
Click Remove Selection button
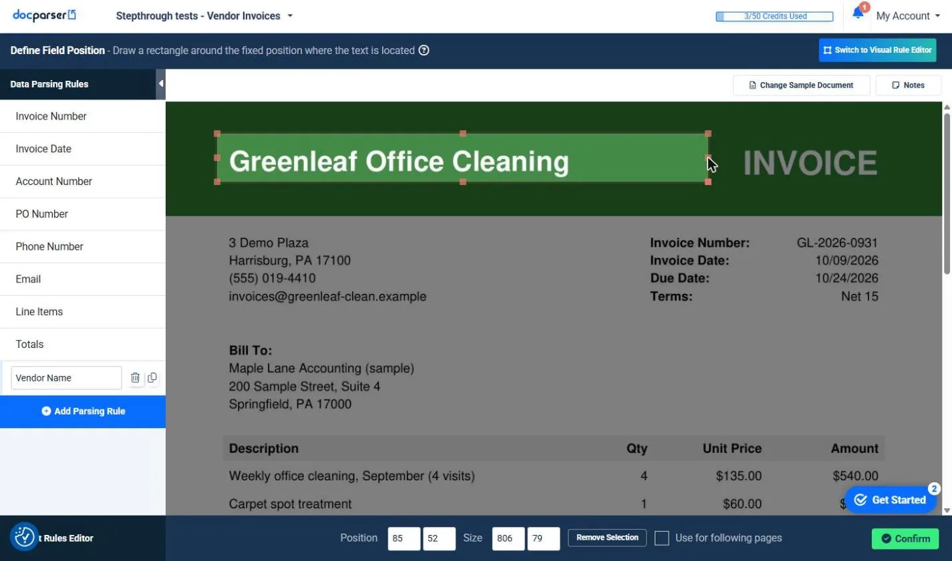point(607,538)
